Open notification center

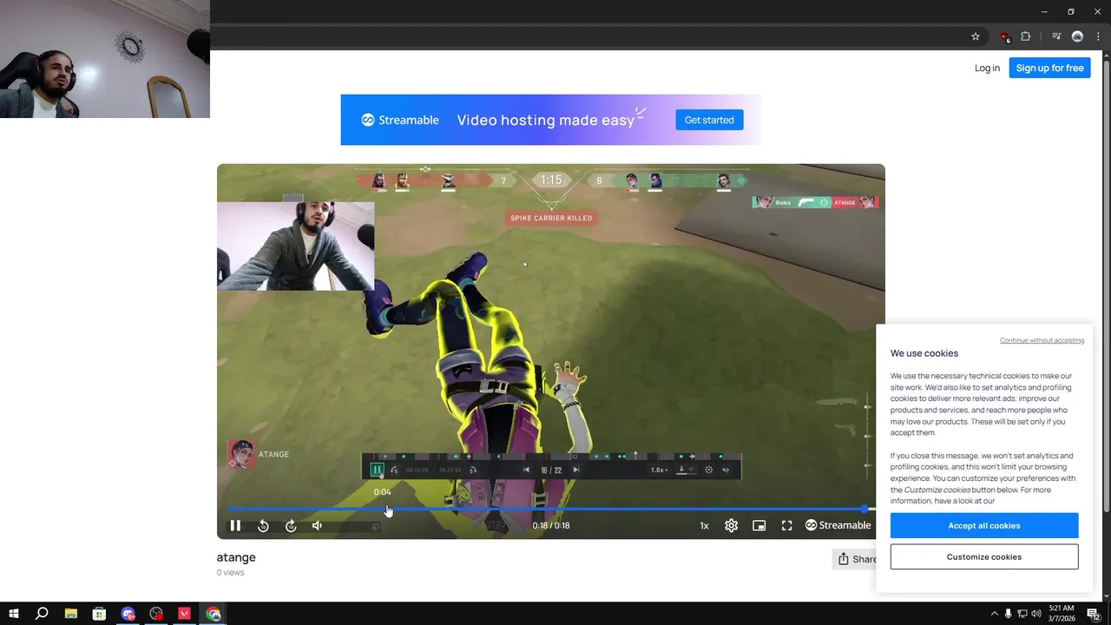[x=1094, y=614]
